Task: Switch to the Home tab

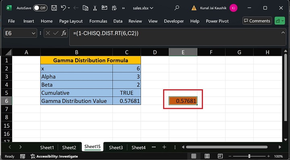Action: click(x=47, y=21)
